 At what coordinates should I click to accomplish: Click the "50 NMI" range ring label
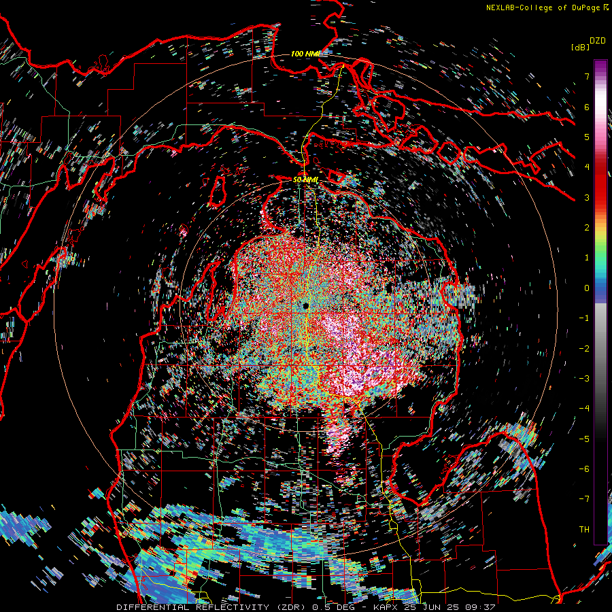coord(305,180)
